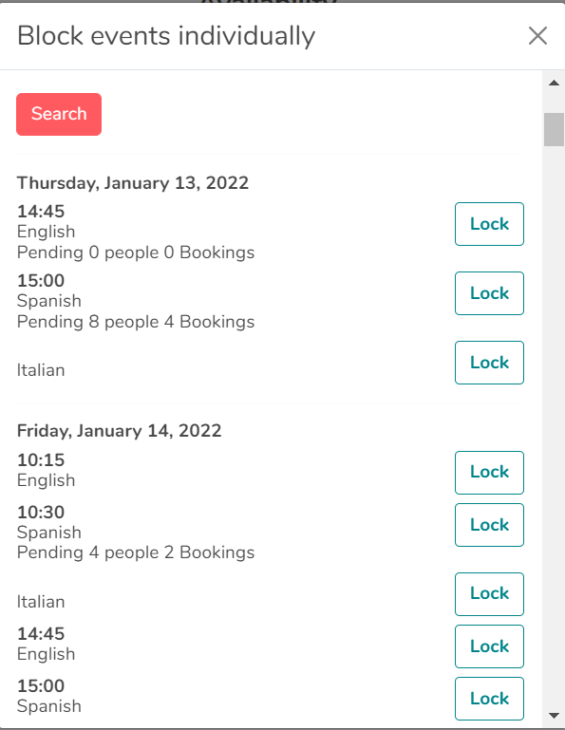Click the red Search button
The image size is (565, 730).
coord(59,114)
